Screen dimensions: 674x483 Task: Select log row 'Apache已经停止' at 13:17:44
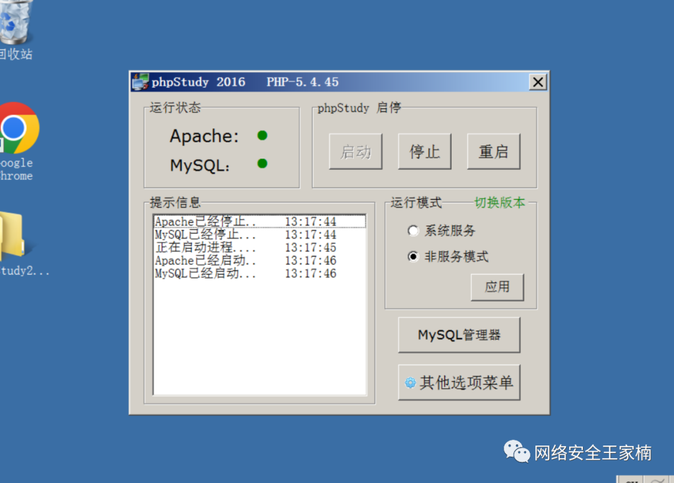[260, 222]
